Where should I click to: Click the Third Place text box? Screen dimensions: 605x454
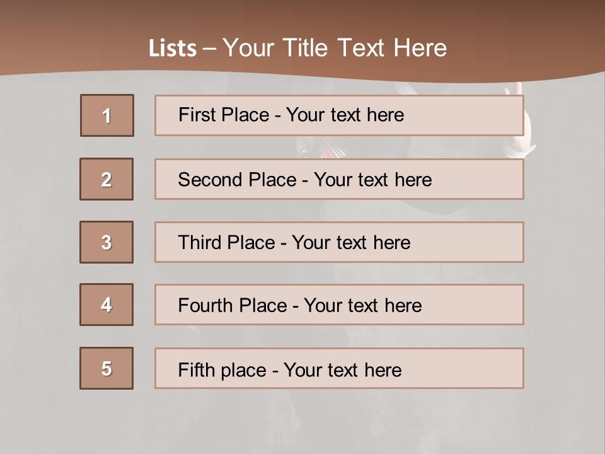point(339,242)
